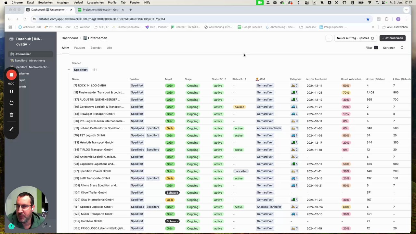Screen dimensions: 416x234
Task: Click the search magnifier icon beside Sortieren
Action: (x=402, y=48)
